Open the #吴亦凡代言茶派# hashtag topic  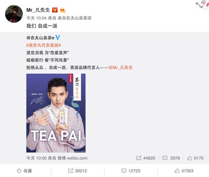pyautogui.click(x=44, y=45)
